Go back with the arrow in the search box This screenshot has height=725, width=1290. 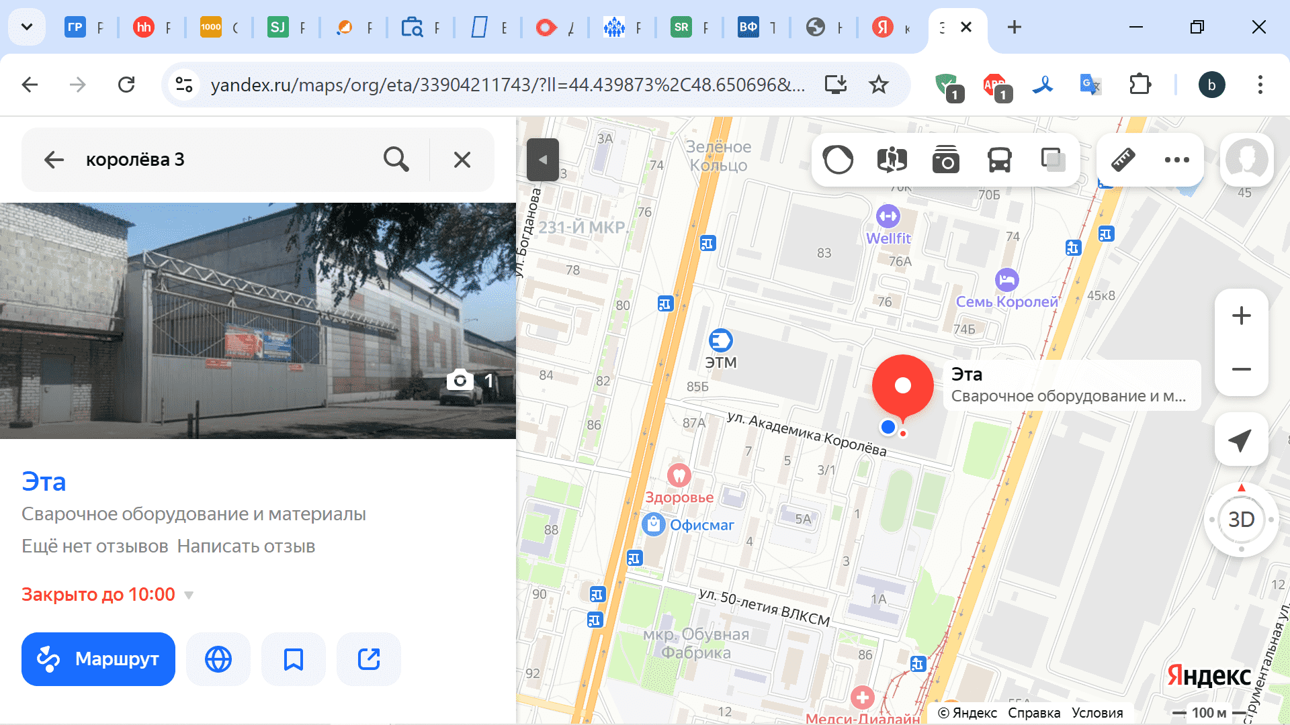coord(54,160)
